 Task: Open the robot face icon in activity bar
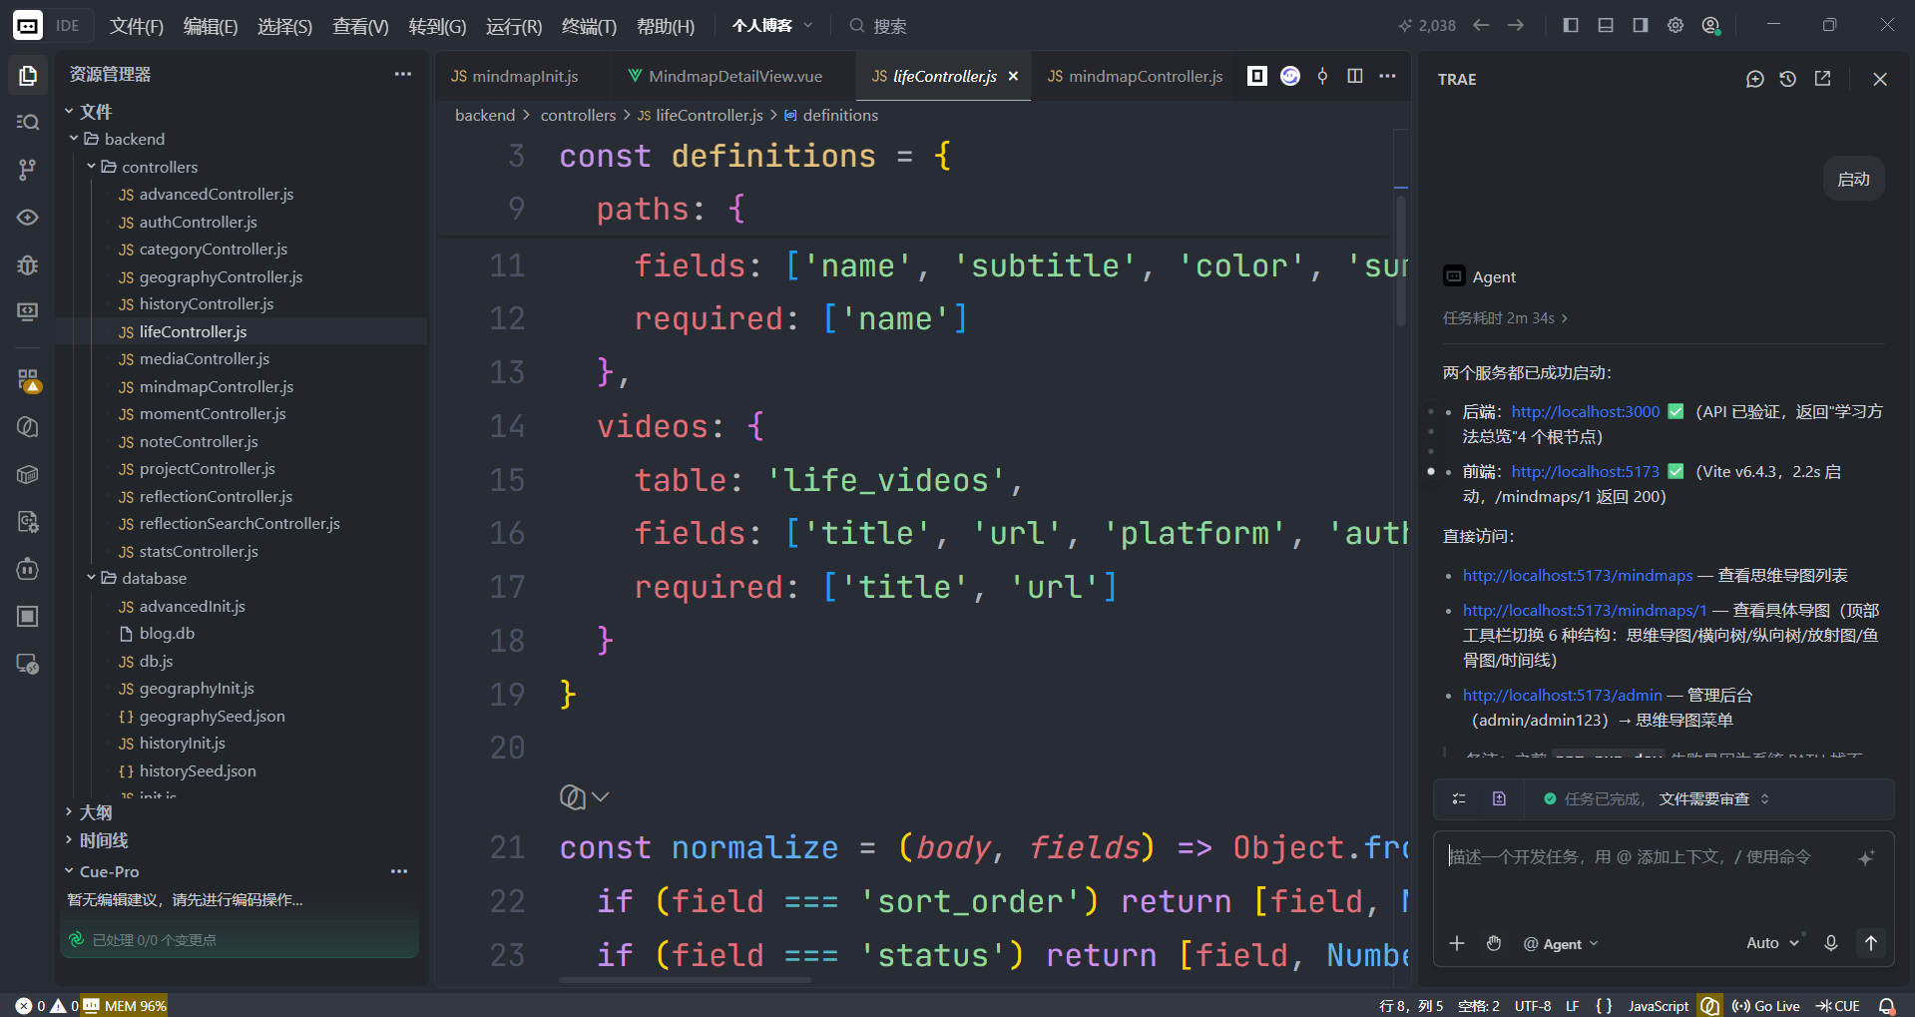click(x=28, y=569)
